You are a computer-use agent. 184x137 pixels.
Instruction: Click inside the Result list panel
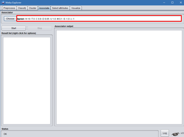coord(27,80)
